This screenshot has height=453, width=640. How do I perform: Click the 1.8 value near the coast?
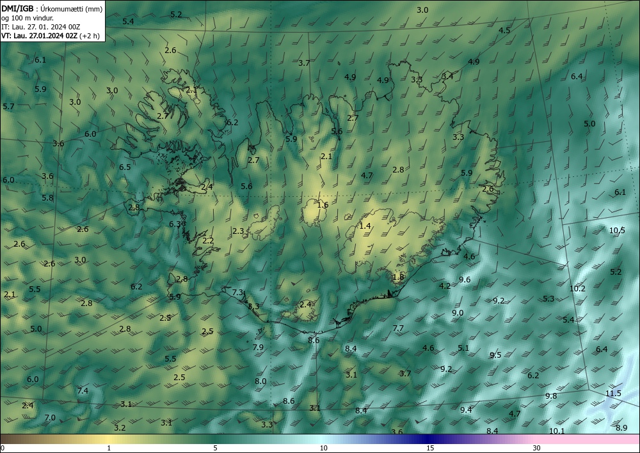398,277
